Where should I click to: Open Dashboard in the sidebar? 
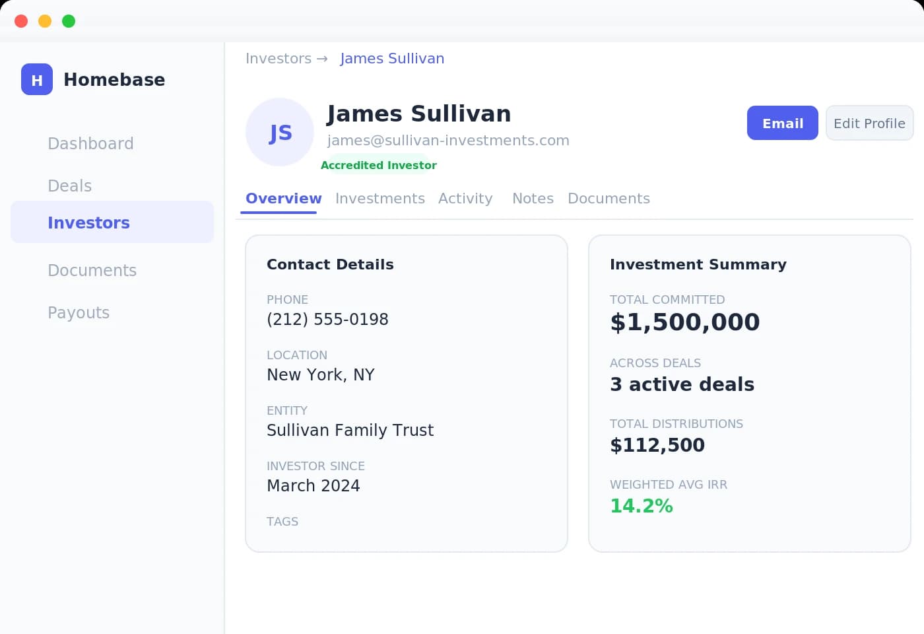90,143
